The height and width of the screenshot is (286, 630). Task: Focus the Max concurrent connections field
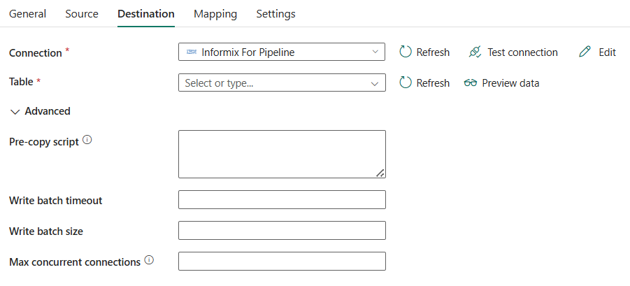282,261
